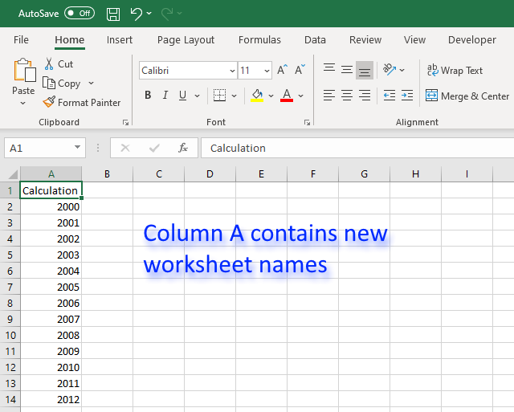
Task: Click the Undo arrow icon
Action: (136, 14)
